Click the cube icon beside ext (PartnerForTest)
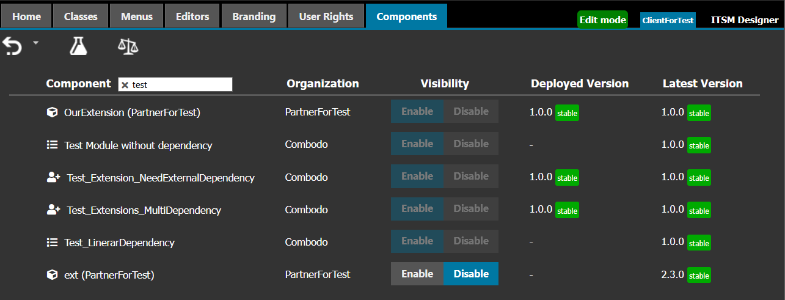This screenshot has width=785, height=300. point(52,275)
